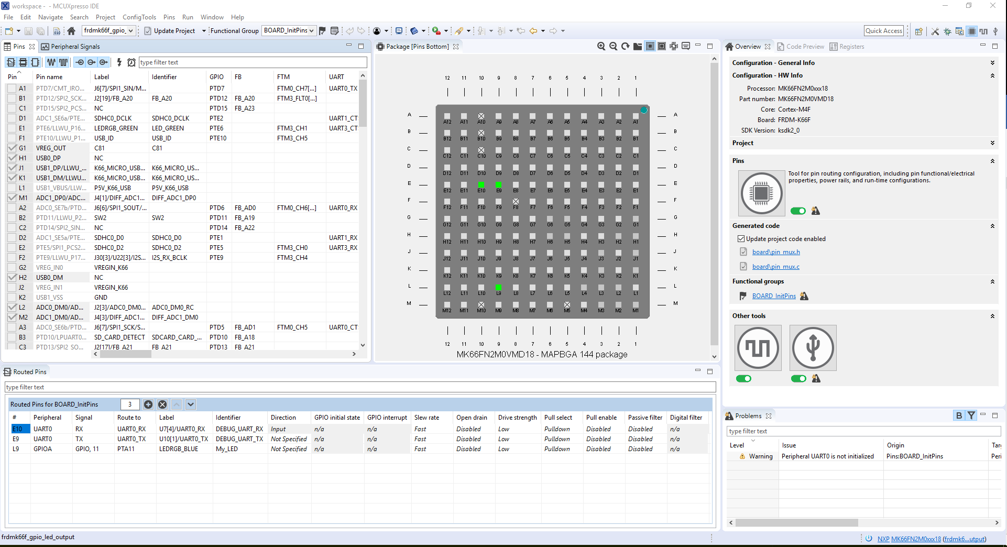Zoom in on the package view
Screen dimensions: 1007x547
point(601,47)
